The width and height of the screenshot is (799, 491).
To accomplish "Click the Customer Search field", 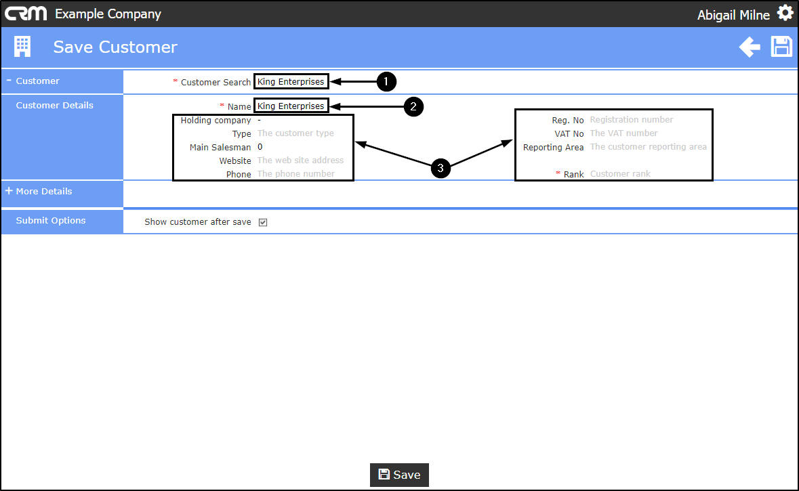I will pos(291,81).
